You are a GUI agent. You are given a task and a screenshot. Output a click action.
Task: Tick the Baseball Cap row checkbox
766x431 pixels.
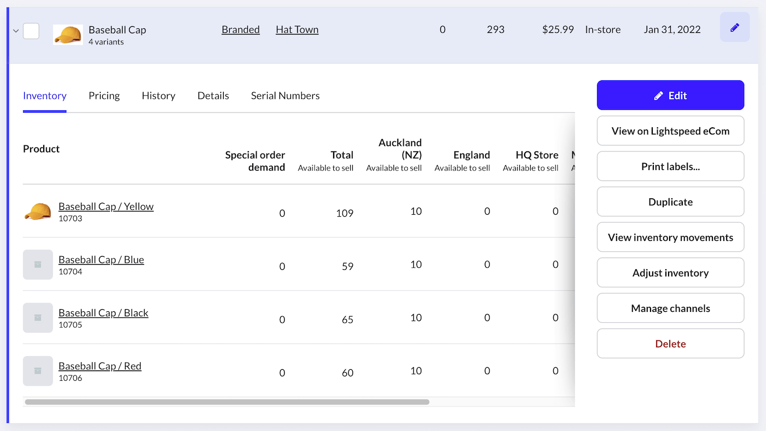pyautogui.click(x=31, y=31)
